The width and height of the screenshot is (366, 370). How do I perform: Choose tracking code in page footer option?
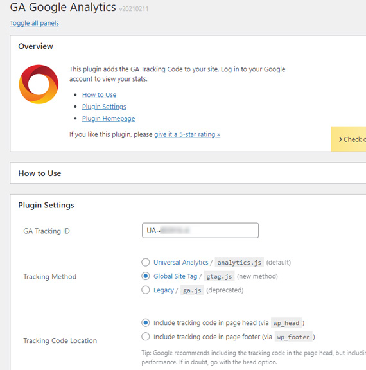(146, 337)
